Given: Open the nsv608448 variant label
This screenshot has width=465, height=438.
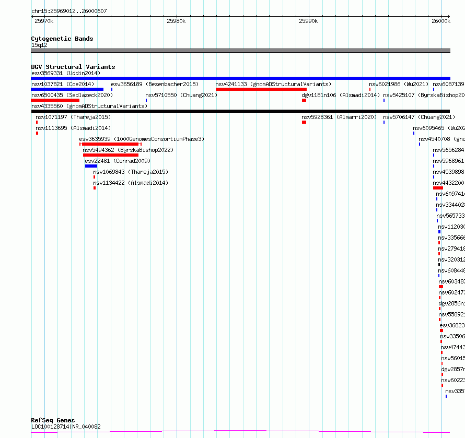Looking at the screenshot, I should click(451, 270).
